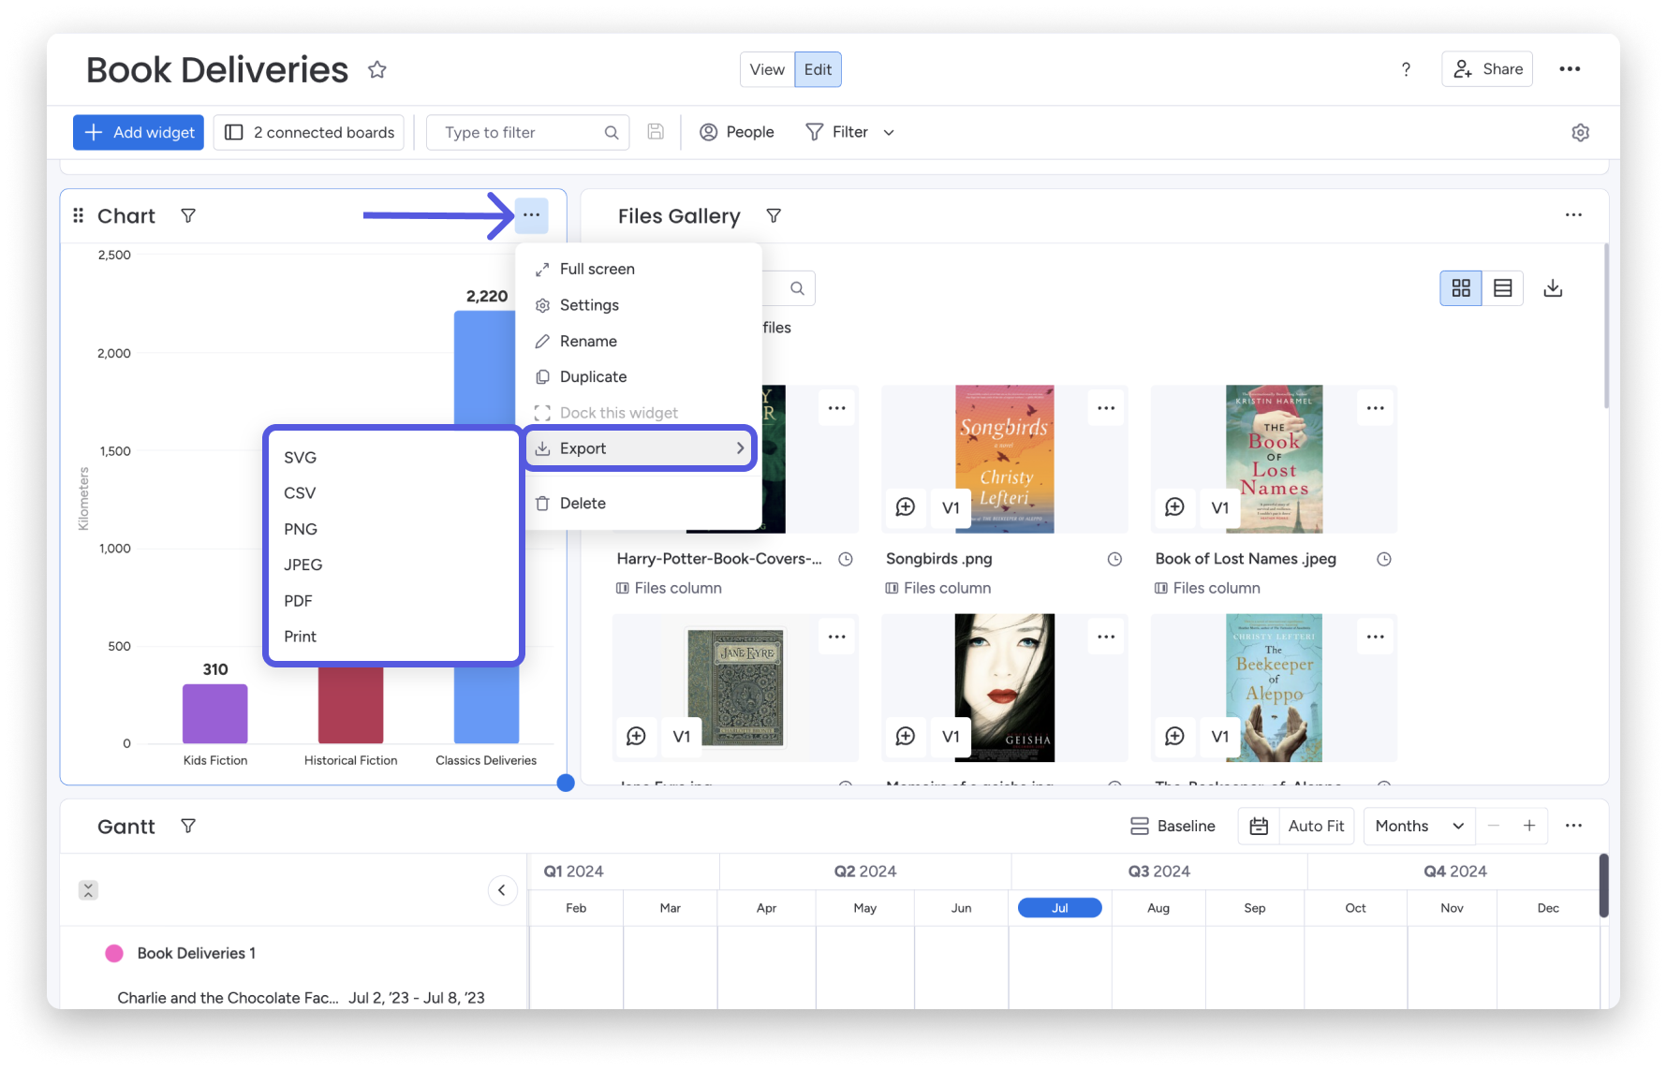Click the purple Kids Fiction bar

pos(215,714)
